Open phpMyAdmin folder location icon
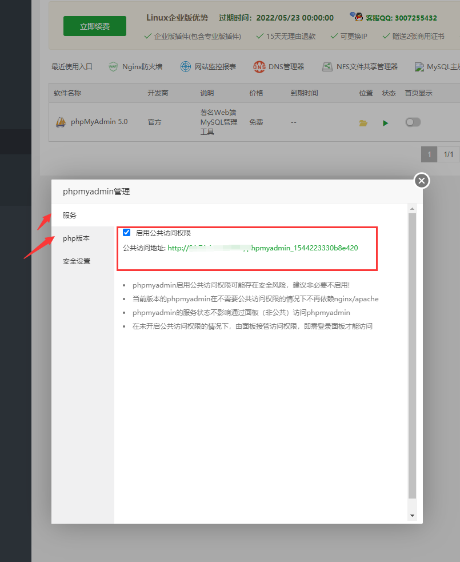 [x=363, y=123]
